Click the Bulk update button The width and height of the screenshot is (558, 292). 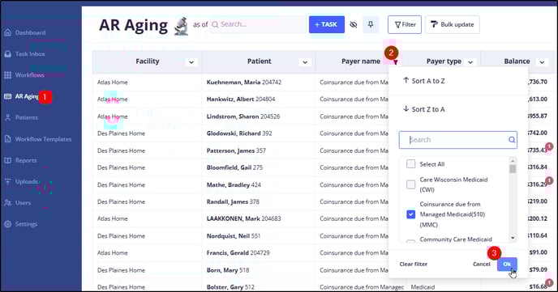point(452,24)
